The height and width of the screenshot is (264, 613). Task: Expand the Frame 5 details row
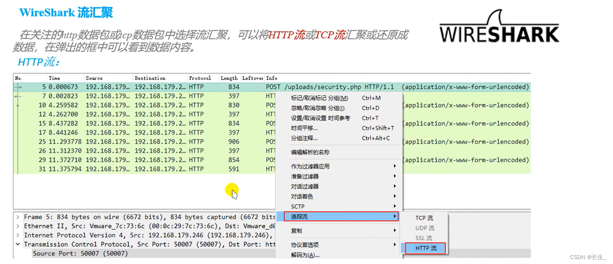click(18, 217)
